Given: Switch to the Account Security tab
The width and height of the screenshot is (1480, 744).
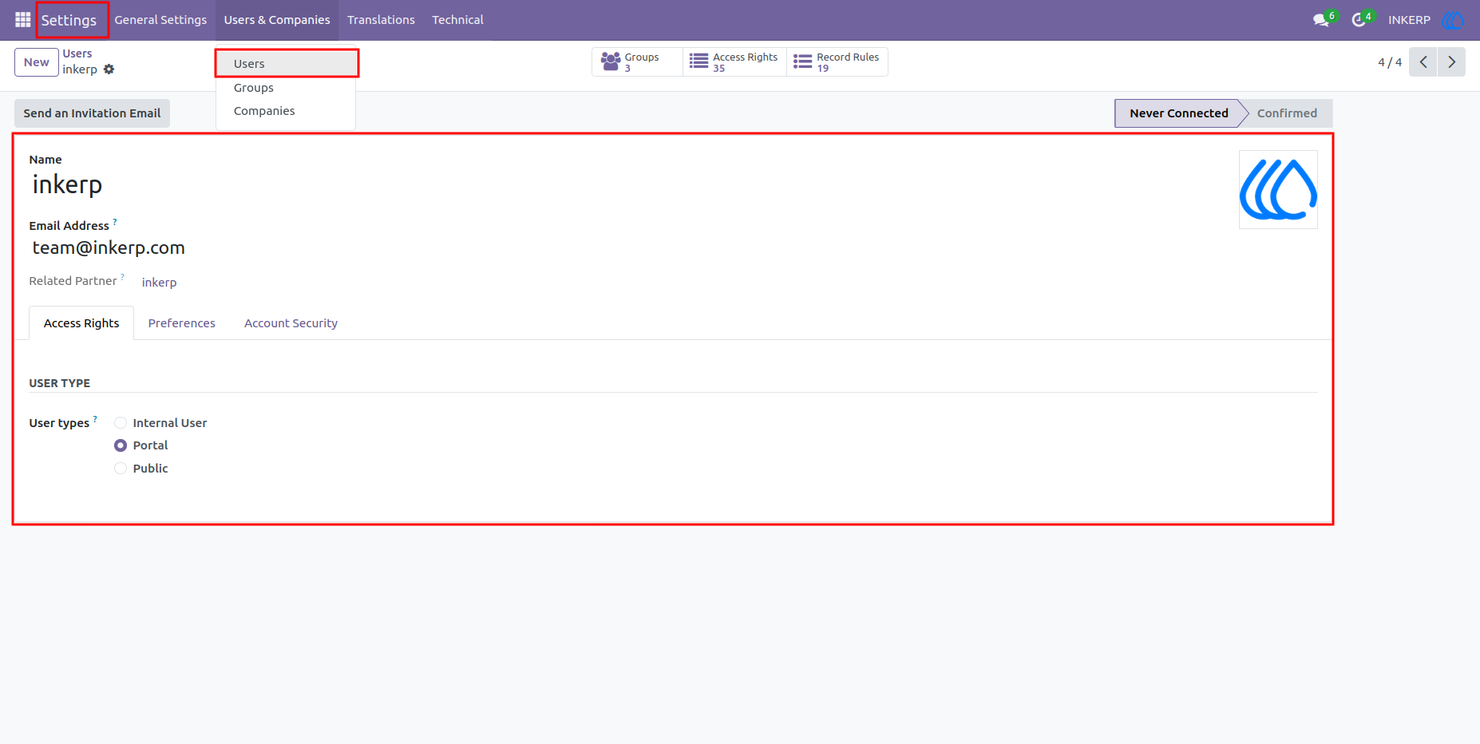Looking at the screenshot, I should 291,323.
